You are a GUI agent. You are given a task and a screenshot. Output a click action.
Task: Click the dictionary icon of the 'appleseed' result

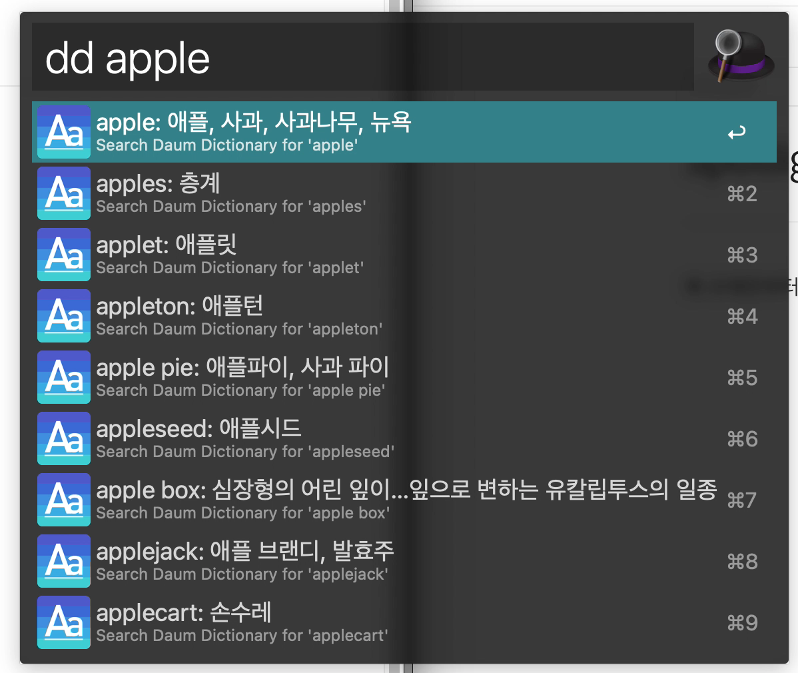(64, 438)
